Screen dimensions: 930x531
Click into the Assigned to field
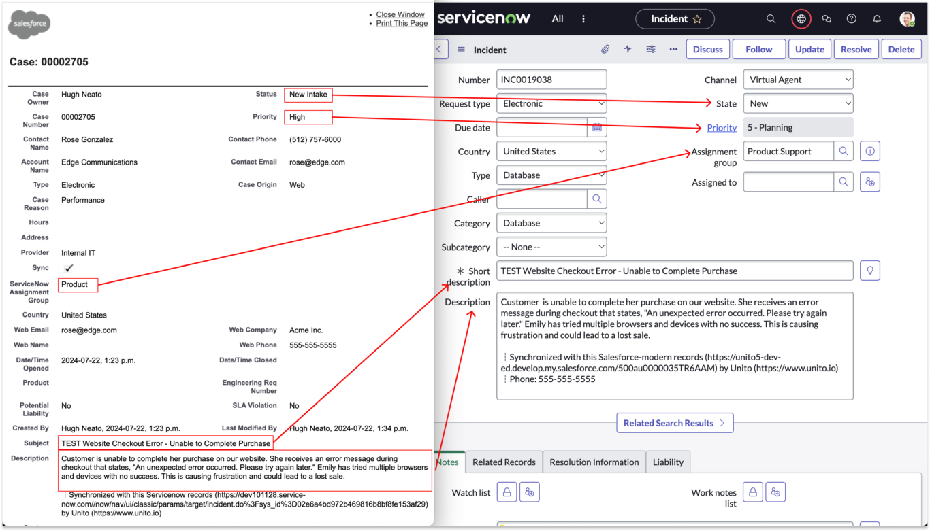788,182
